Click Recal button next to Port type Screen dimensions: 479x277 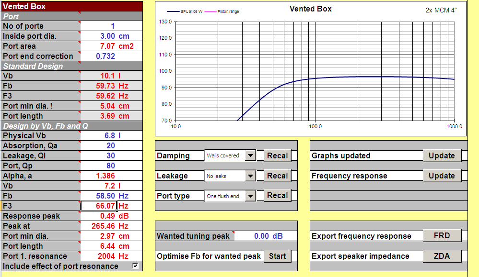[278, 195]
